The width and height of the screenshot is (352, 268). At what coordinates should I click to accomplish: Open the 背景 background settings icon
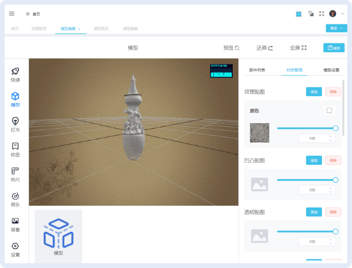(x=15, y=224)
